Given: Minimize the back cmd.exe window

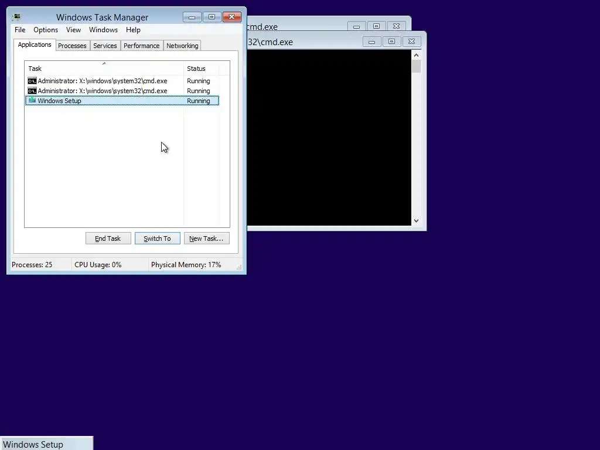Looking at the screenshot, I should [x=357, y=26].
